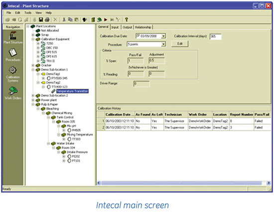The width and height of the screenshot is (274, 213).
Task: Click the yellow question mark help icon
Action: [127, 19]
